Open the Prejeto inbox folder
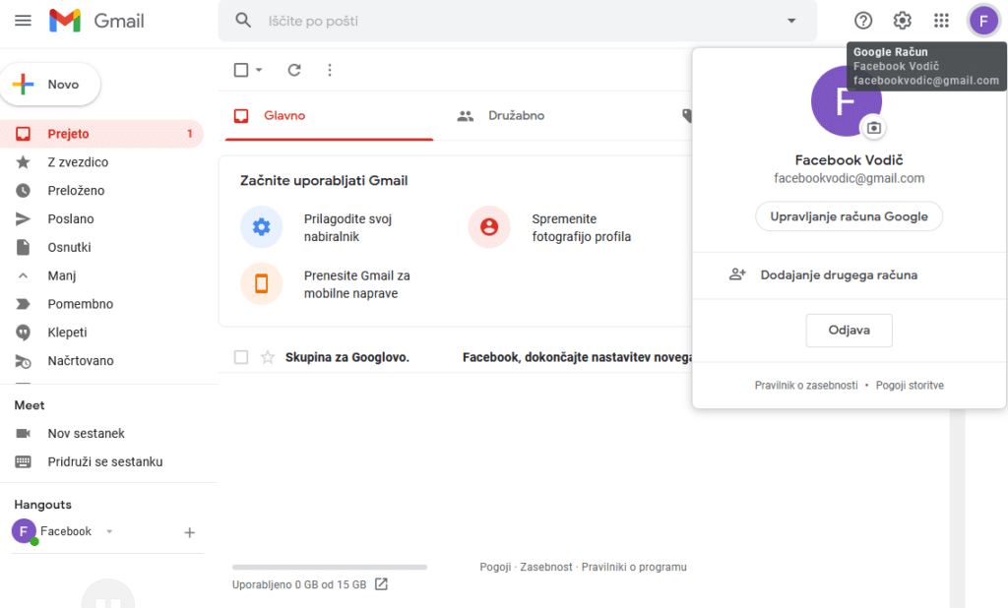Screen dimensions: 1008x608 pyautogui.click(x=101, y=134)
